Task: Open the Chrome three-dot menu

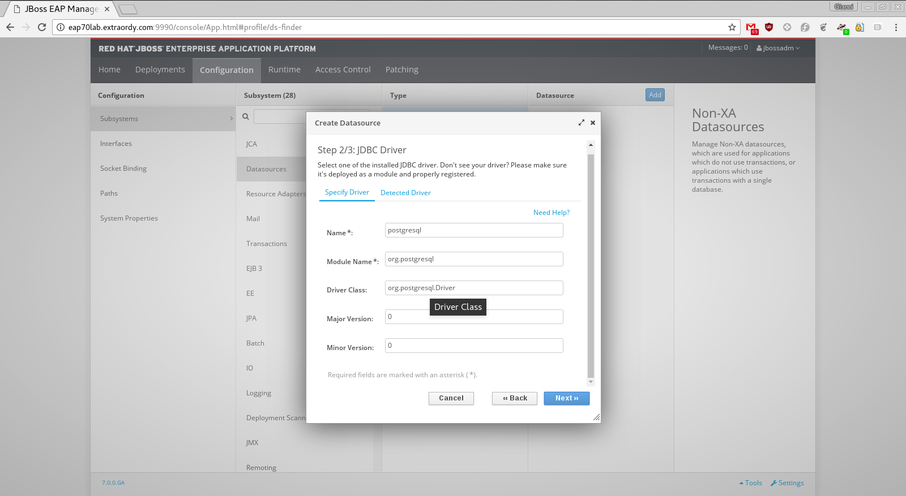Action: click(896, 27)
